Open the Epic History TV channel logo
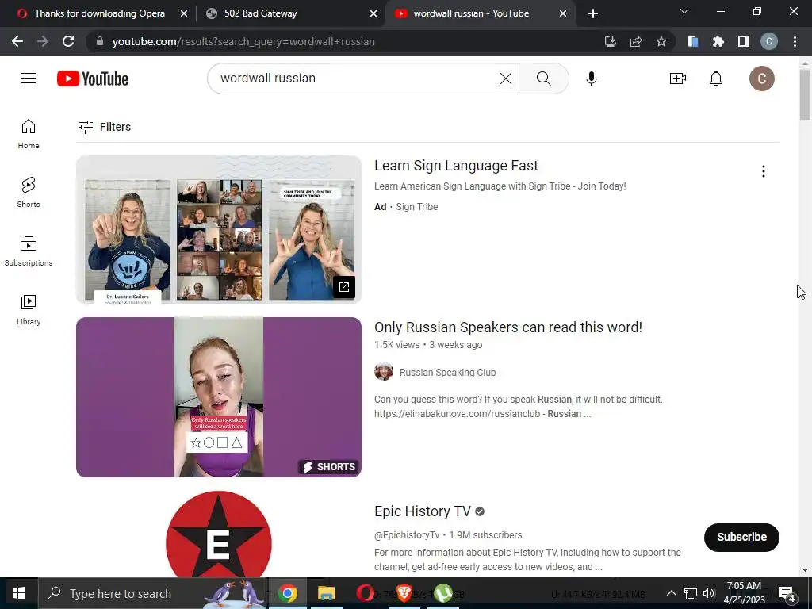The height and width of the screenshot is (609, 812). pos(218,535)
